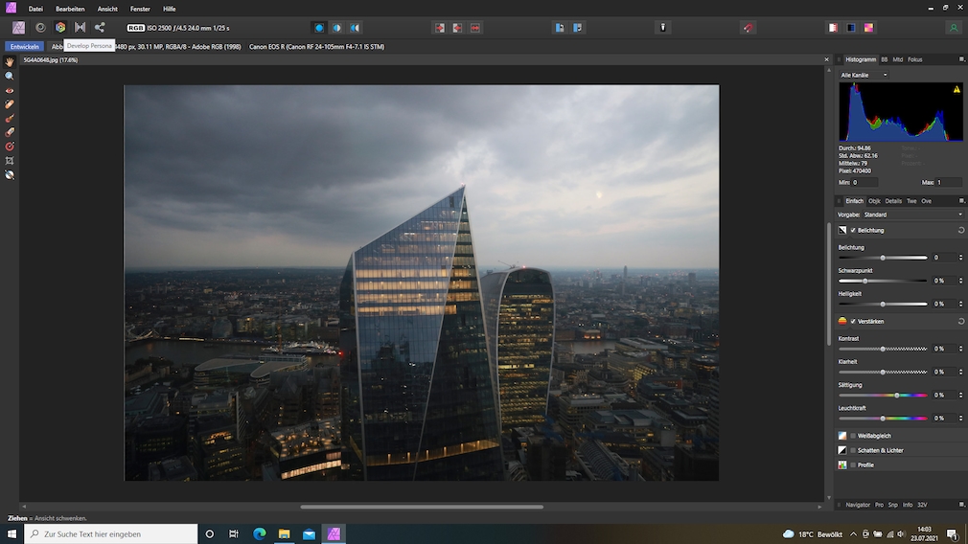
Task: Switch to the Liquify Persona icon
Action: click(41, 28)
